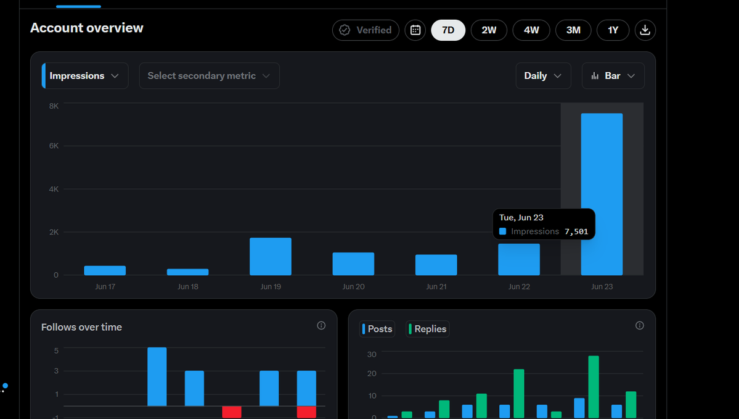Select the Jun 18 impressions bar
The width and height of the screenshot is (739, 419).
(187, 272)
